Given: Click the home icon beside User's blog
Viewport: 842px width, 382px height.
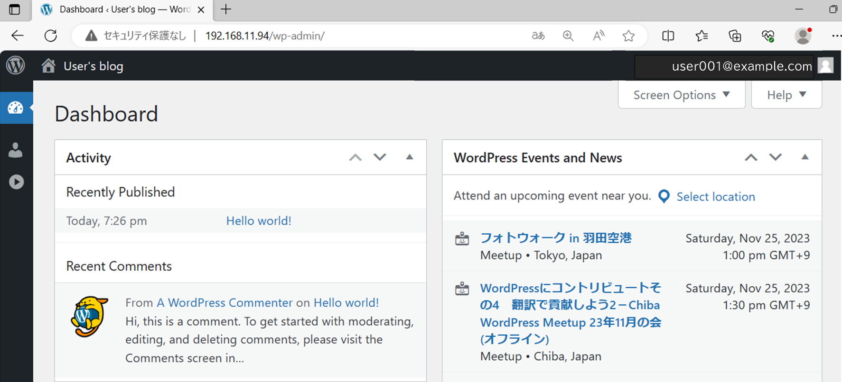Looking at the screenshot, I should pyautogui.click(x=48, y=65).
